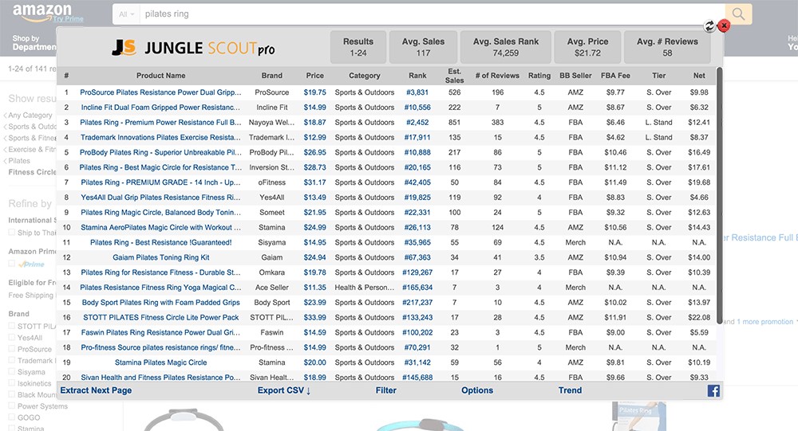Click rank #3,831 link
The height and width of the screenshot is (431, 798).
click(417, 92)
